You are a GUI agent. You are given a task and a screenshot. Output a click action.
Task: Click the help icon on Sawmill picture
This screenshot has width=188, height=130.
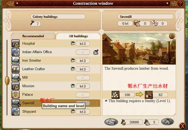click(x=172, y=36)
